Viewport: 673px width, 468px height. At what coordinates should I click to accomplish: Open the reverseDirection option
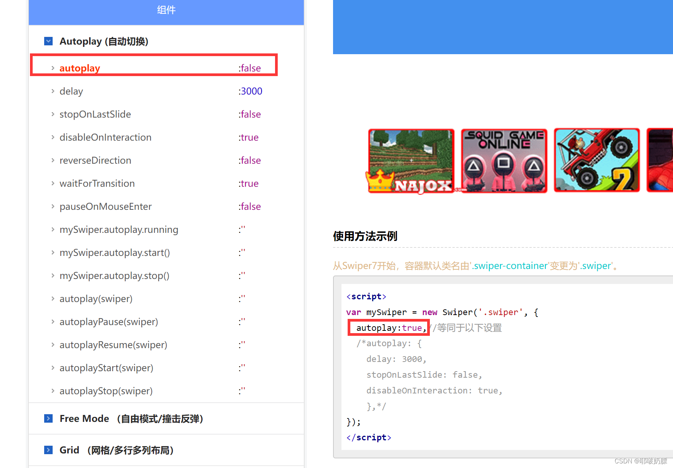point(96,160)
